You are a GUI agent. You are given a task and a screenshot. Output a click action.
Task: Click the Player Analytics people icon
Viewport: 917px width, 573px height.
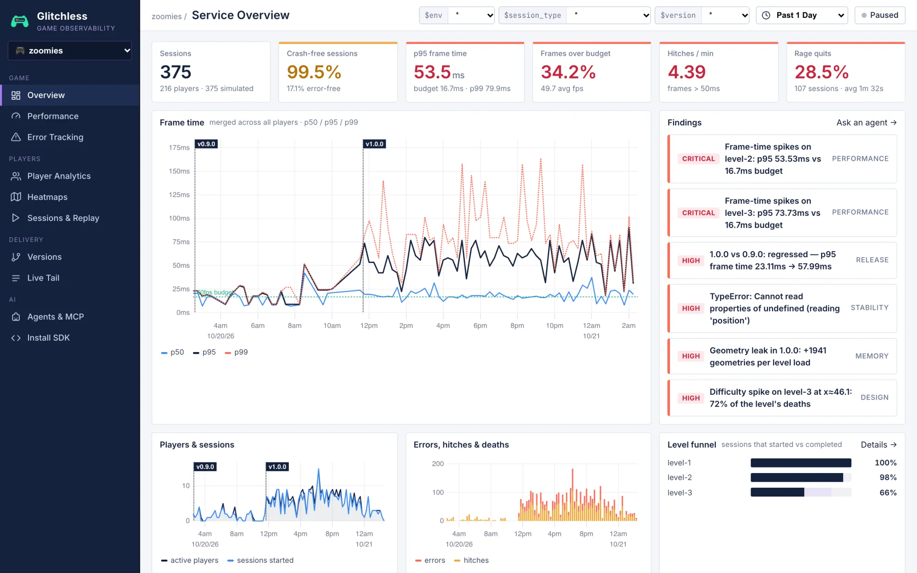[16, 176]
